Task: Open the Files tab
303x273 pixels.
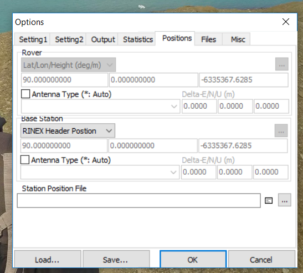Action: pyautogui.click(x=208, y=39)
